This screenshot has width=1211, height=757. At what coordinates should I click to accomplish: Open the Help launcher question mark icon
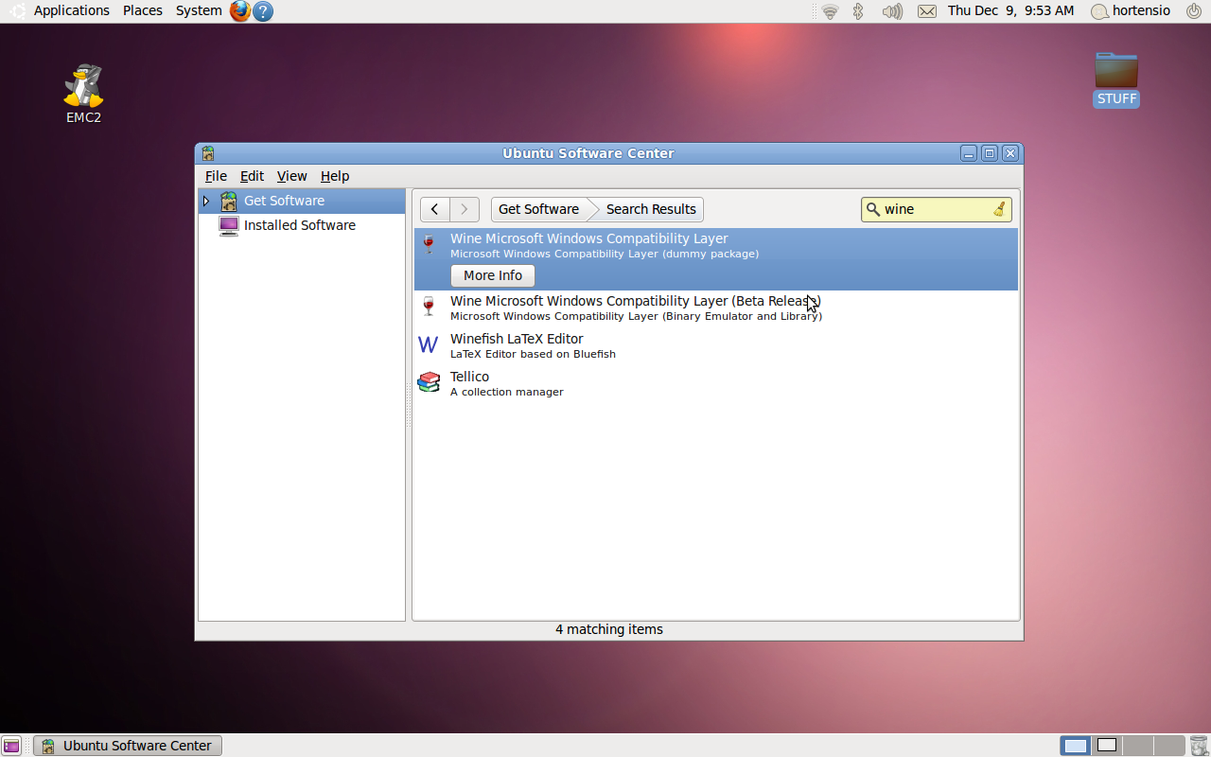(x=263, y=11)
